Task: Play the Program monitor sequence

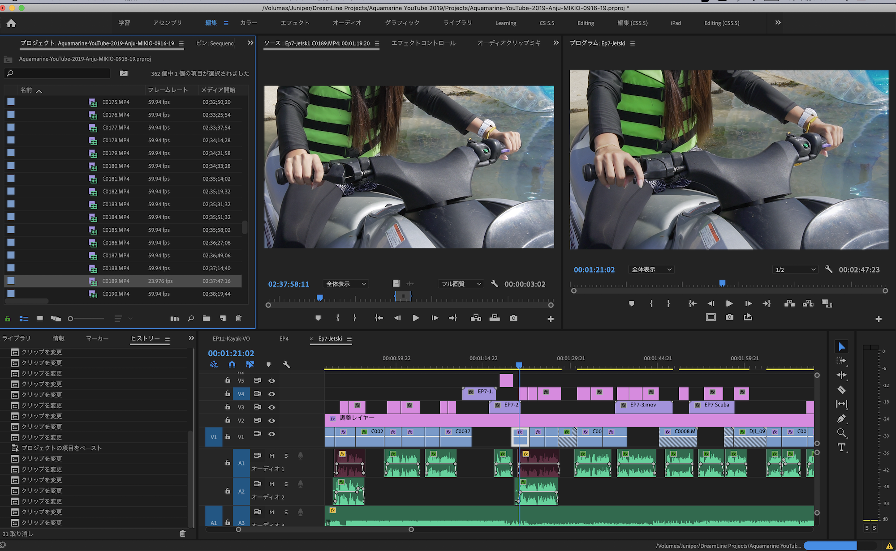Action: 729,303
